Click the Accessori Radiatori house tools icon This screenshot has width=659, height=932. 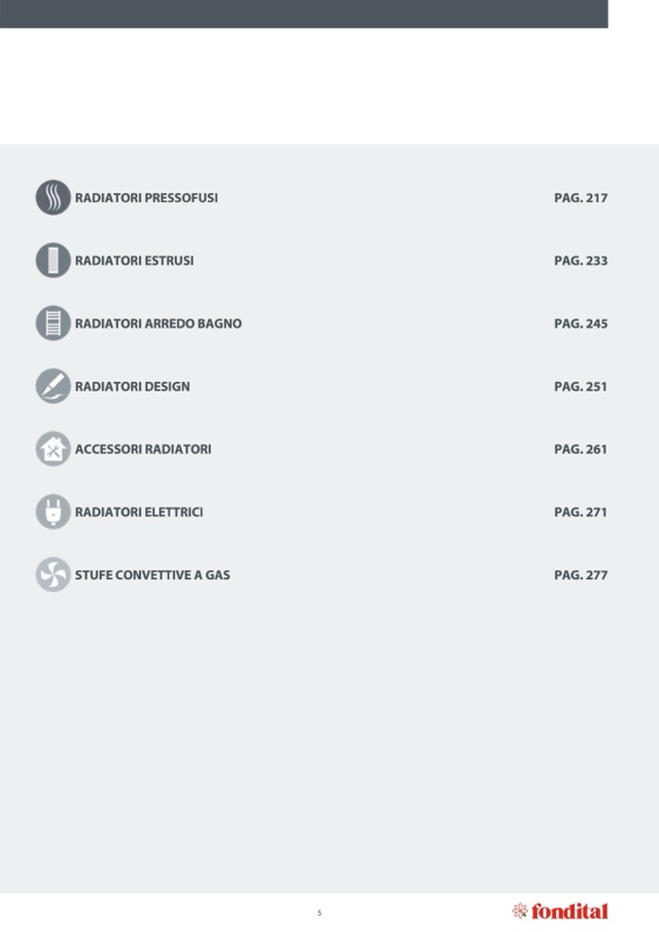click(x=53, y=449)
